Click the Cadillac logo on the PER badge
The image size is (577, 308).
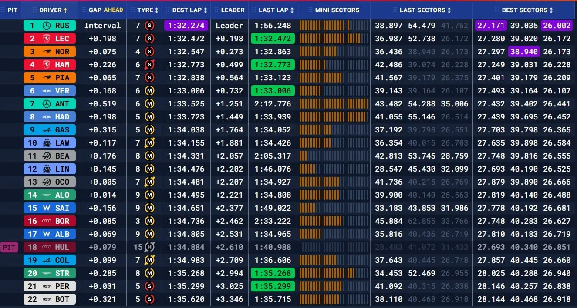point(47,286)
